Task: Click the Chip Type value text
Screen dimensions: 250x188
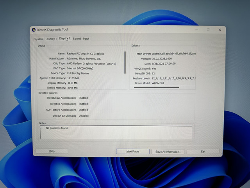Action: click(91, 63)
